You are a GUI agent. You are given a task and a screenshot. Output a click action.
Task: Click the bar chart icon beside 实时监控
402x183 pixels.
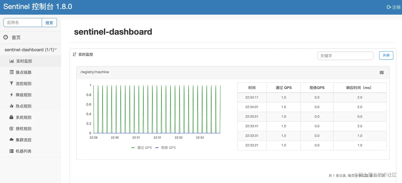pos(12,61)
